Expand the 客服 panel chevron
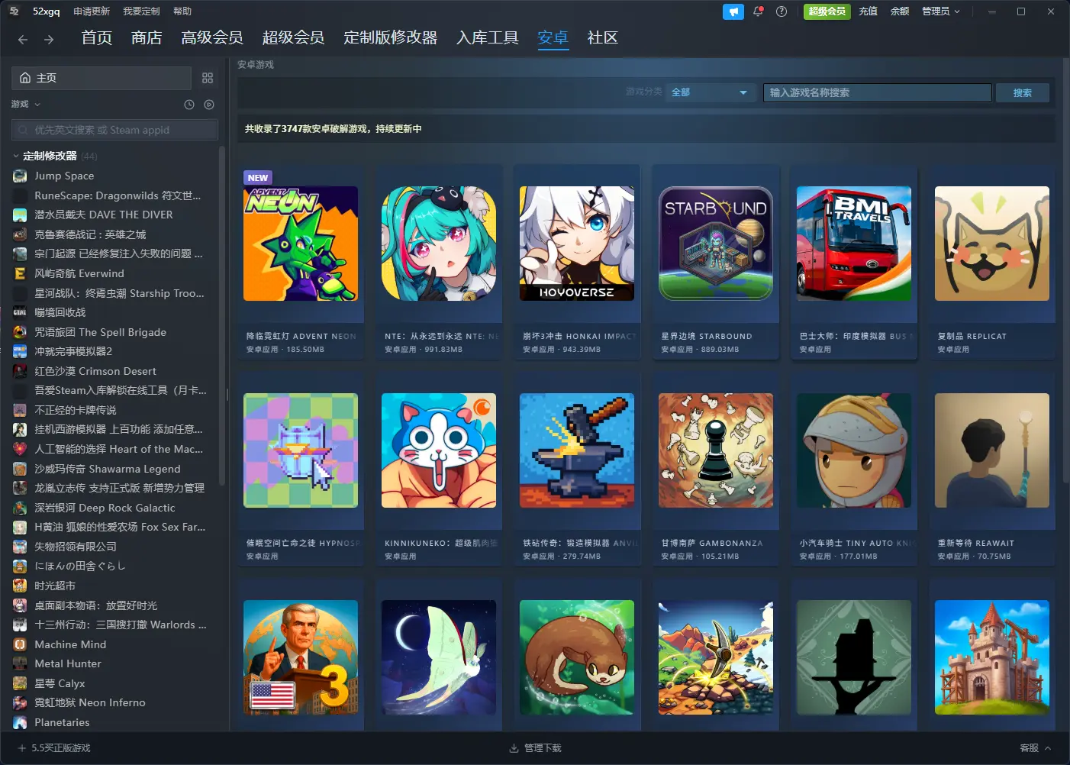The width and height of the screenshot is (1070, 765). (x=1048, y=748)
